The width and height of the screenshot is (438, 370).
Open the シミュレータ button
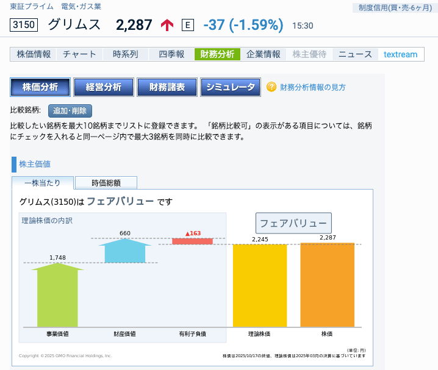pos(231,87)
